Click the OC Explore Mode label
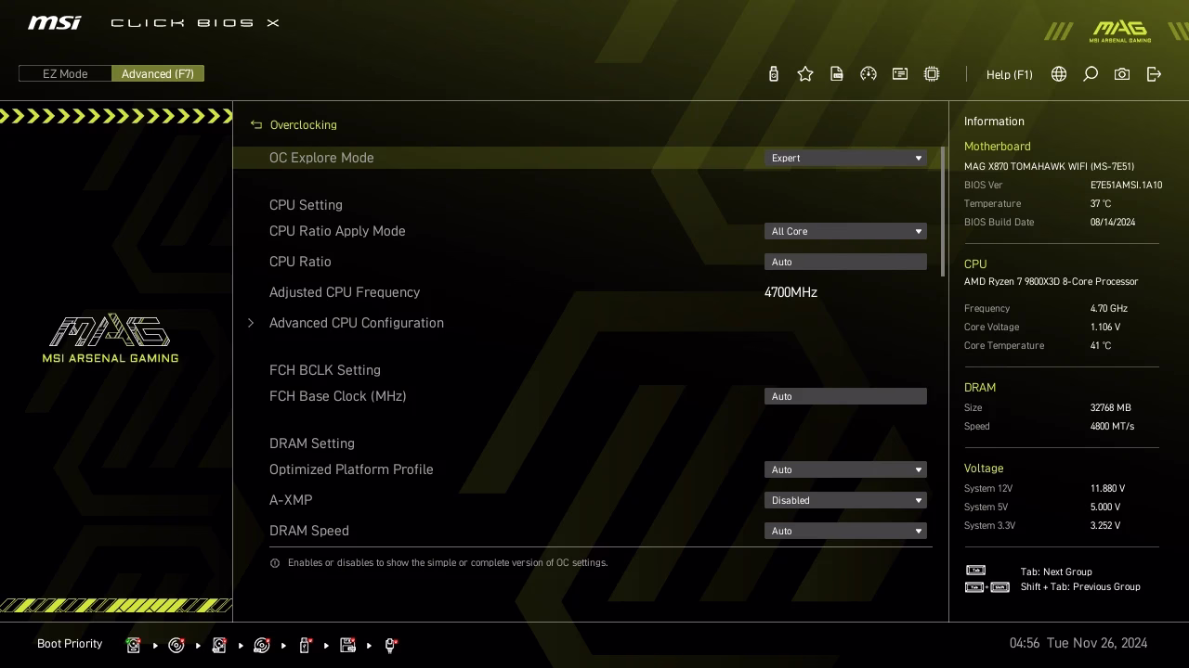1189x668 pixels. (321, 158)
